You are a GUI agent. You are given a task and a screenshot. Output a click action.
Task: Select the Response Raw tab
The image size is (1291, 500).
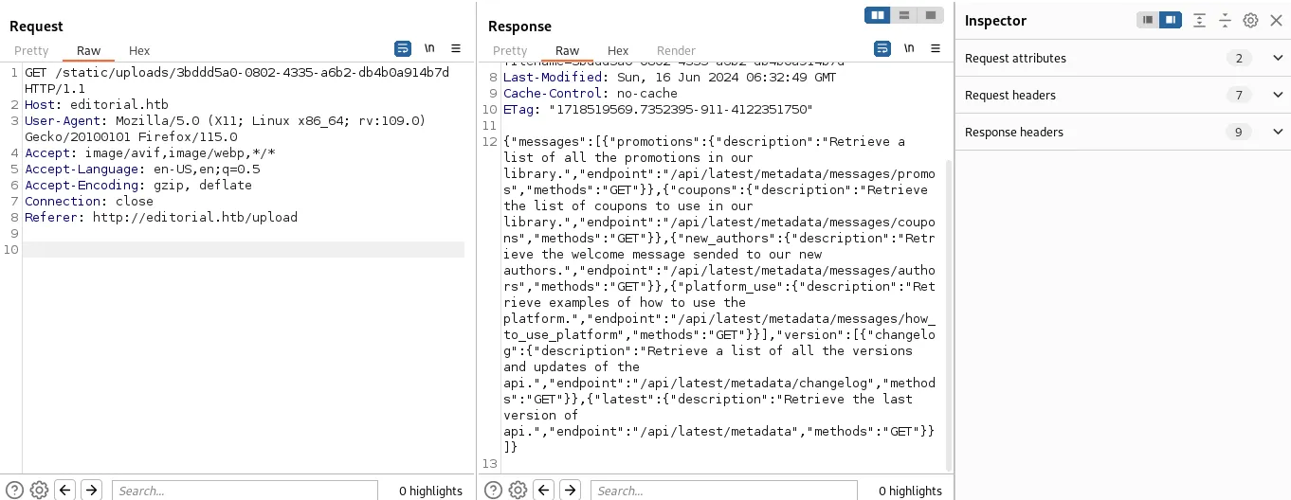point(568,50)
